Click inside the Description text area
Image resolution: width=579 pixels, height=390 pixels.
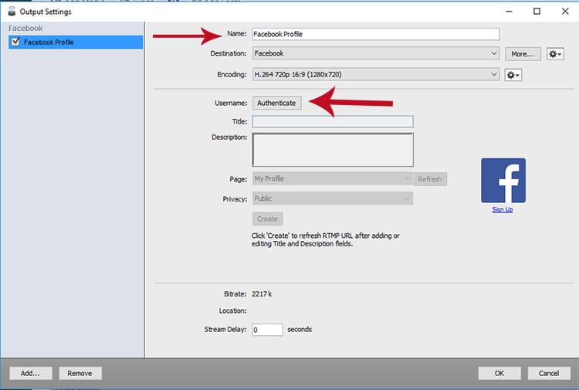[x=332, y=150]
